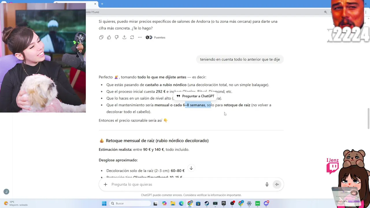
Task: Share the ChatGPT response
Action: tap(124, 37)
